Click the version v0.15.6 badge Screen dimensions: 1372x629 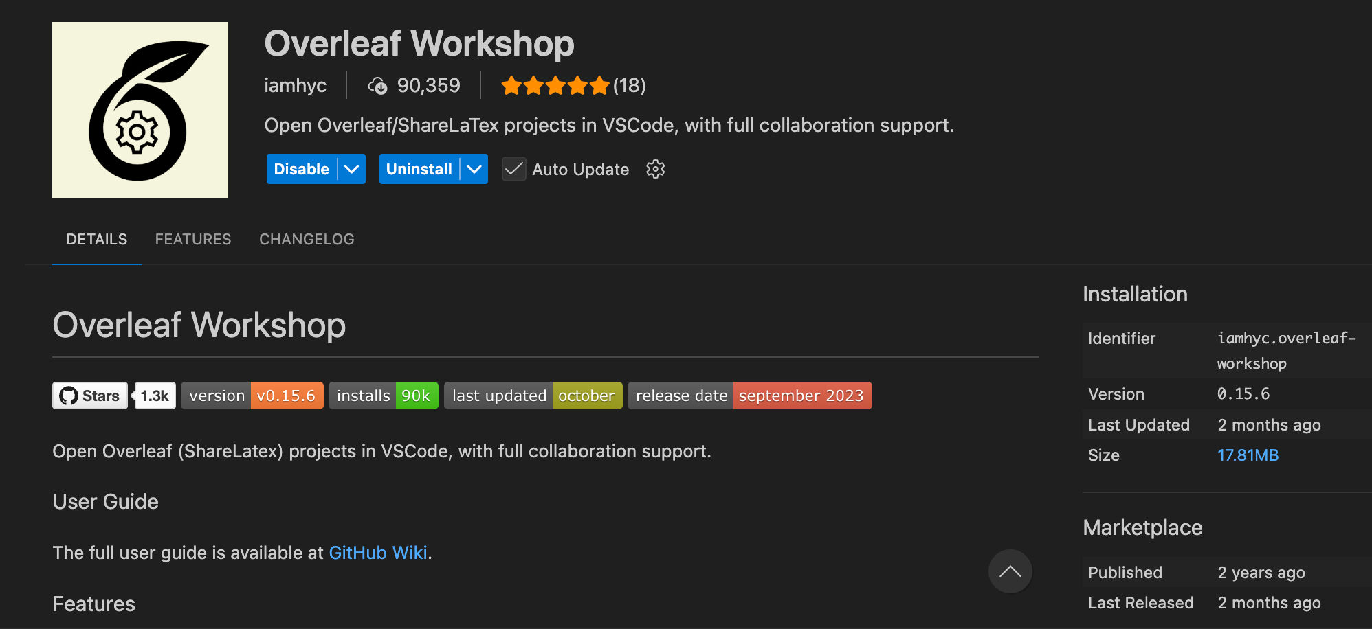click(x=252, y=396)
